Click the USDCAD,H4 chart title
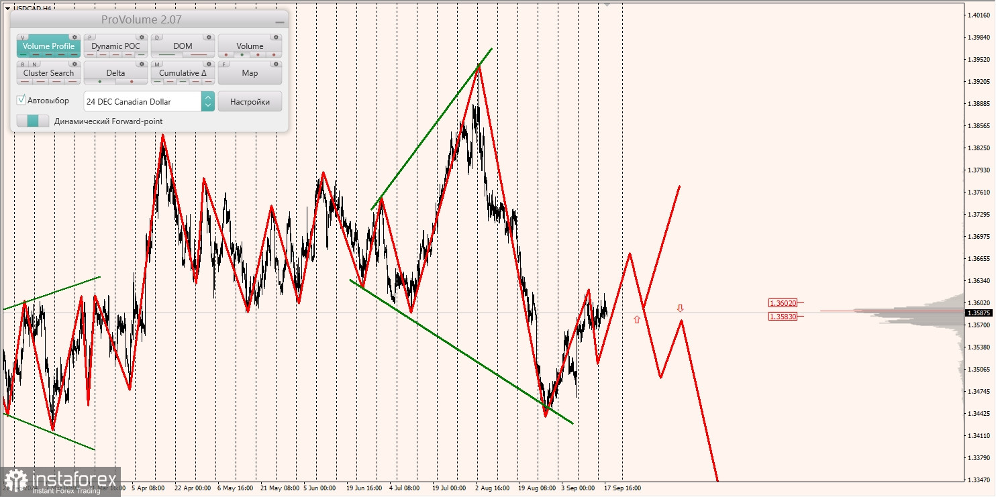The width and height of the screenshot is (996, 497). 32,8
